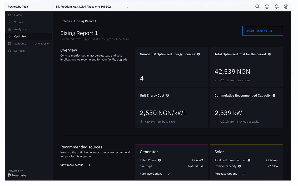Open Analytics via its sidebar icon

pos(10,29)
